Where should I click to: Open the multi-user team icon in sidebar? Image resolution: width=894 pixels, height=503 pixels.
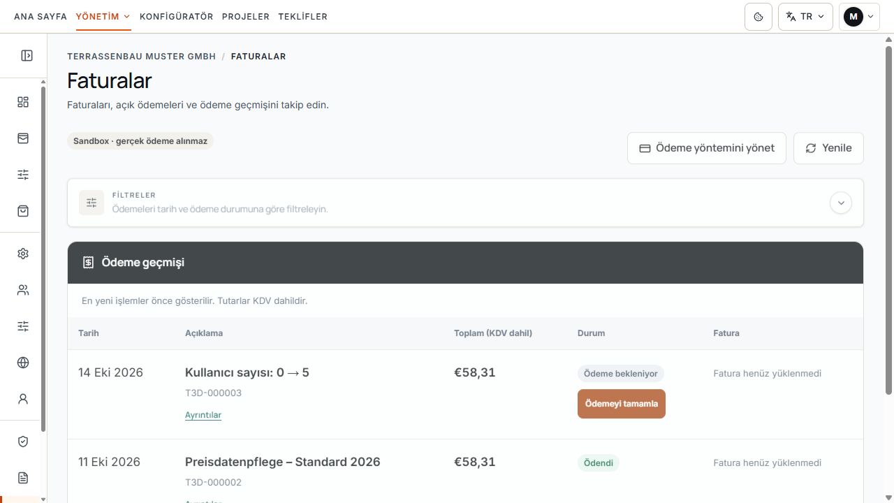(23, 290)
